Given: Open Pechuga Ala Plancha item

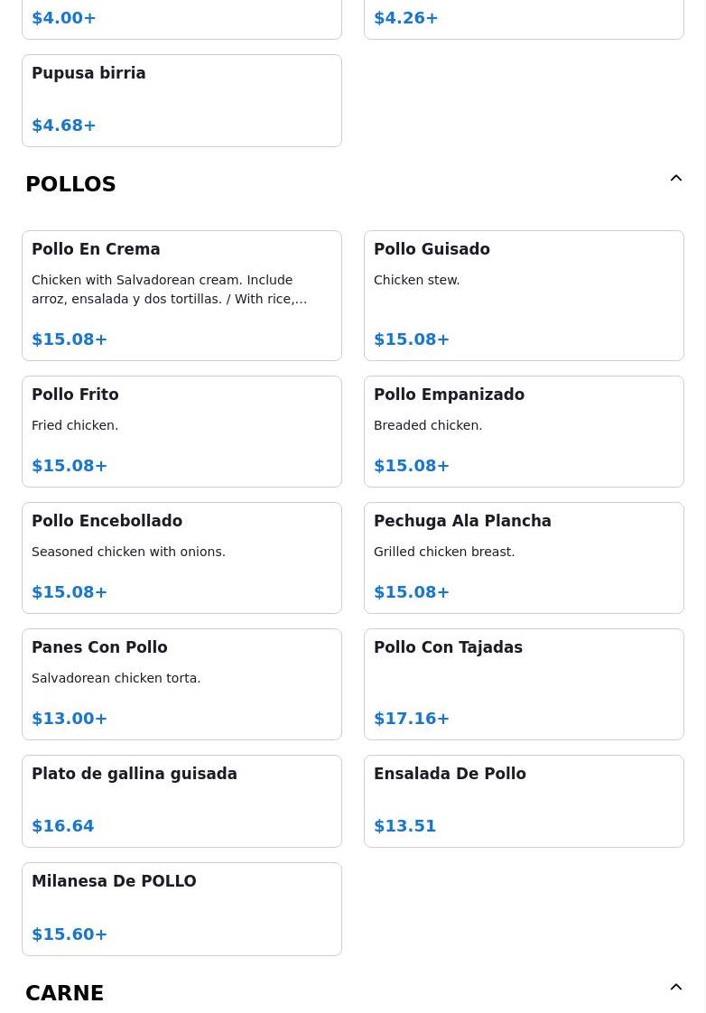Looking at the screenshot, I should [x=524, y=558].
